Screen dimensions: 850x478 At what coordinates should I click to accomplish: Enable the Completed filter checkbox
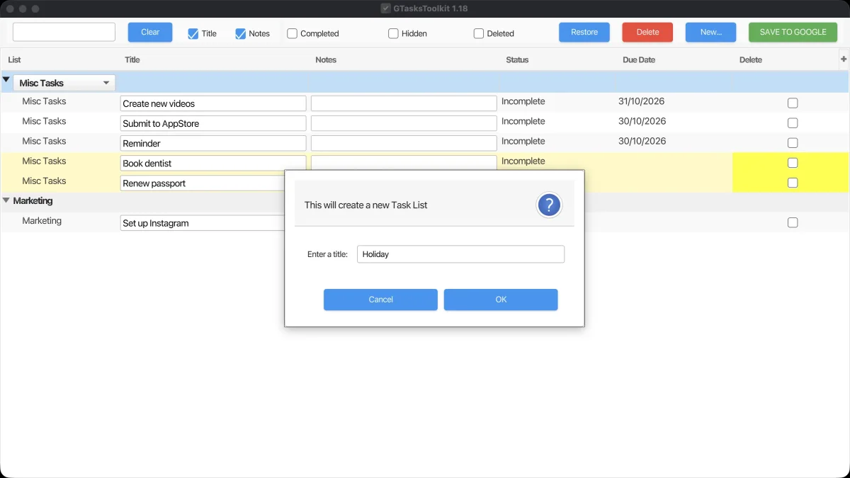pyautogui.click(x=292, y=33)
